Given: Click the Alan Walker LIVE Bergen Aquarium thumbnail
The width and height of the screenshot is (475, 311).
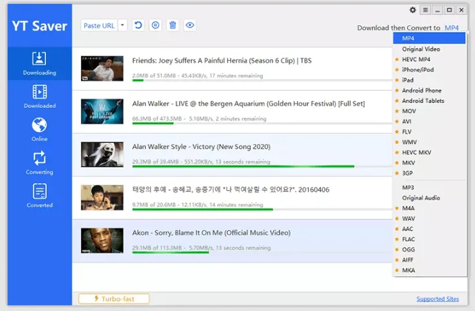Looking at the screenshot, I should pos(102,111).
